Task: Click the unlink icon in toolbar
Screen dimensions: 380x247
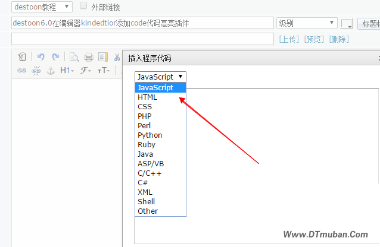Action: [x=36, y=70]
